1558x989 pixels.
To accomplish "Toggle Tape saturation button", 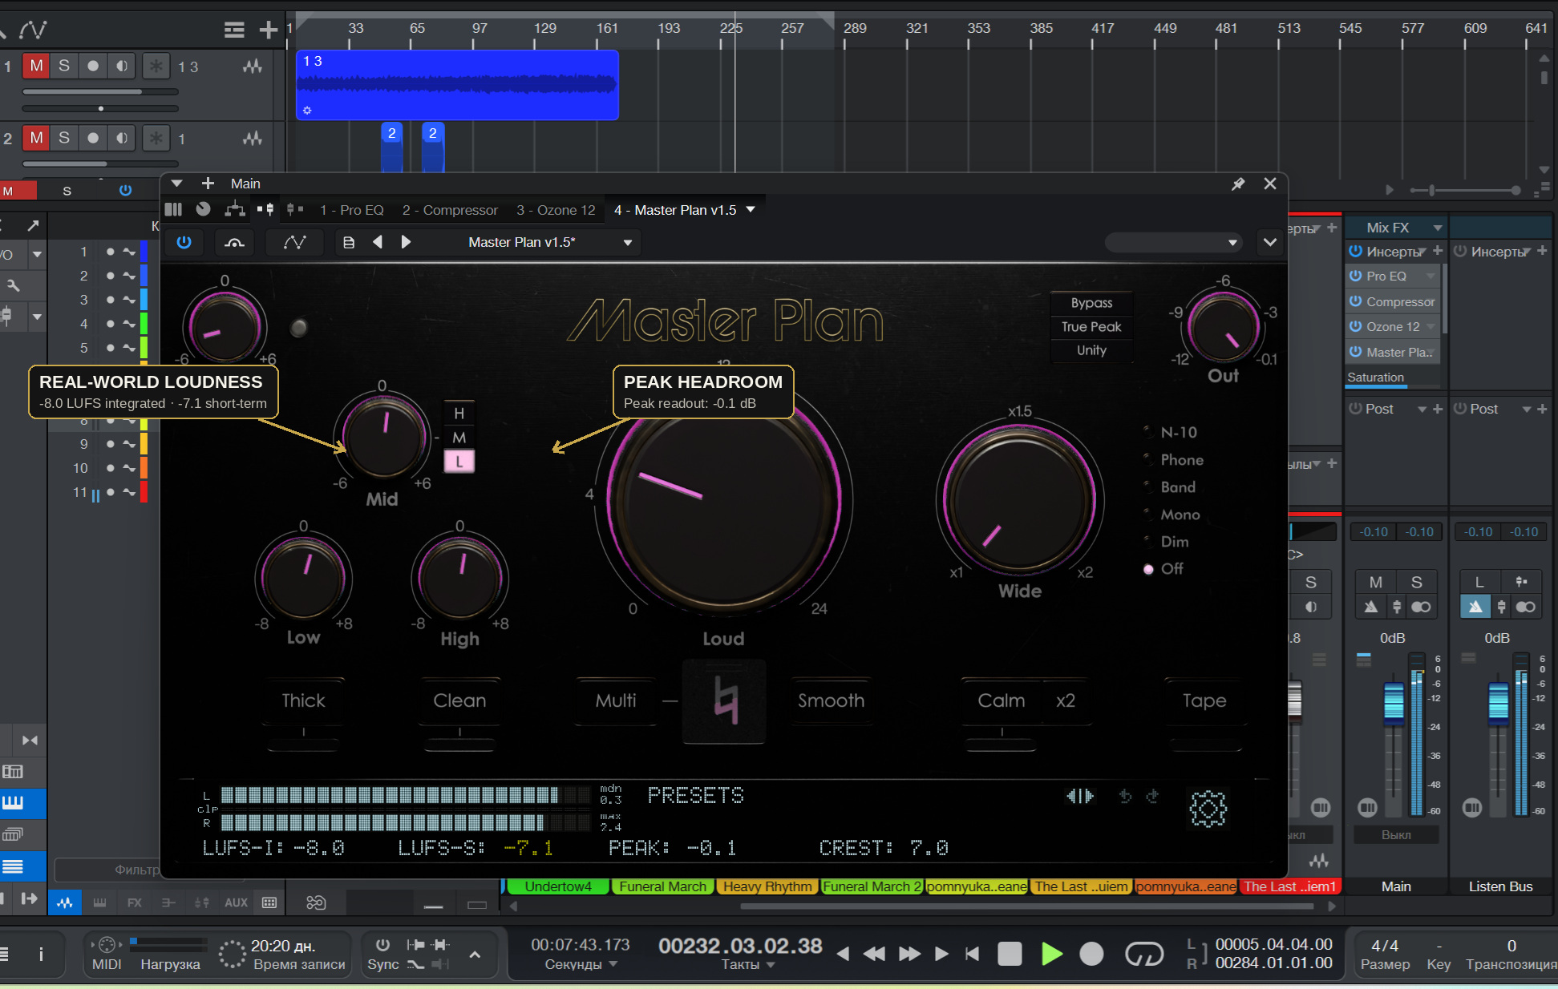I will (1204, 701).
